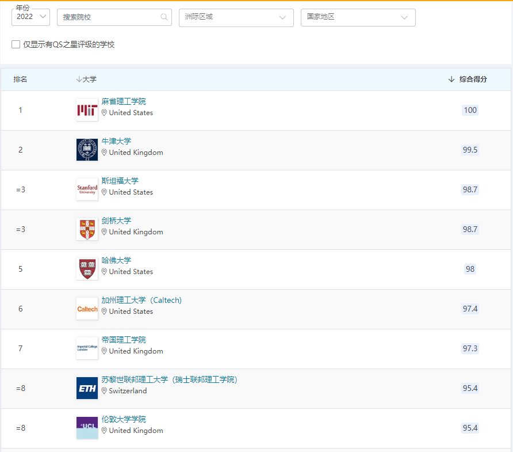The image size is (513, 452).
Task: Click rank 1 in MIT row
Action: click(x=20, y=110)
